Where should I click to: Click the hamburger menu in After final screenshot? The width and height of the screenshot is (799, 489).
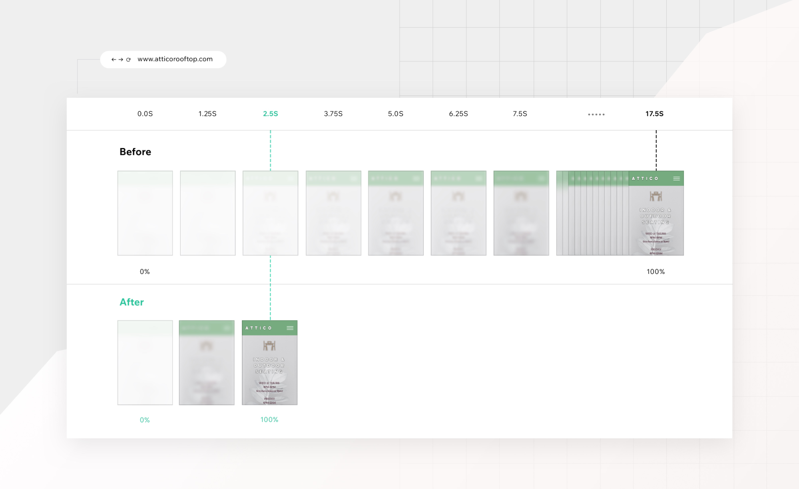pyautogui.click(x=290, y=328)
